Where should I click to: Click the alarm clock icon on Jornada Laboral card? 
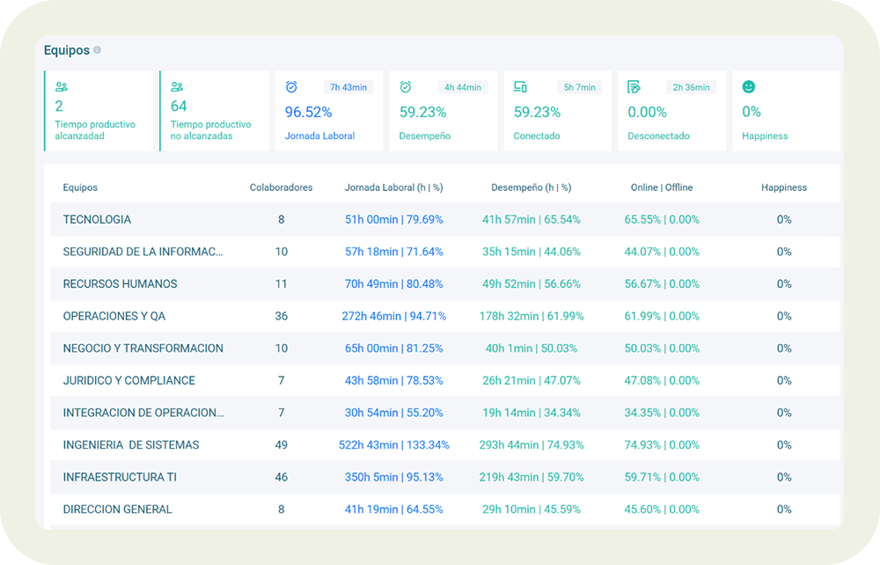pyautogui.click(x=291, y=87)
